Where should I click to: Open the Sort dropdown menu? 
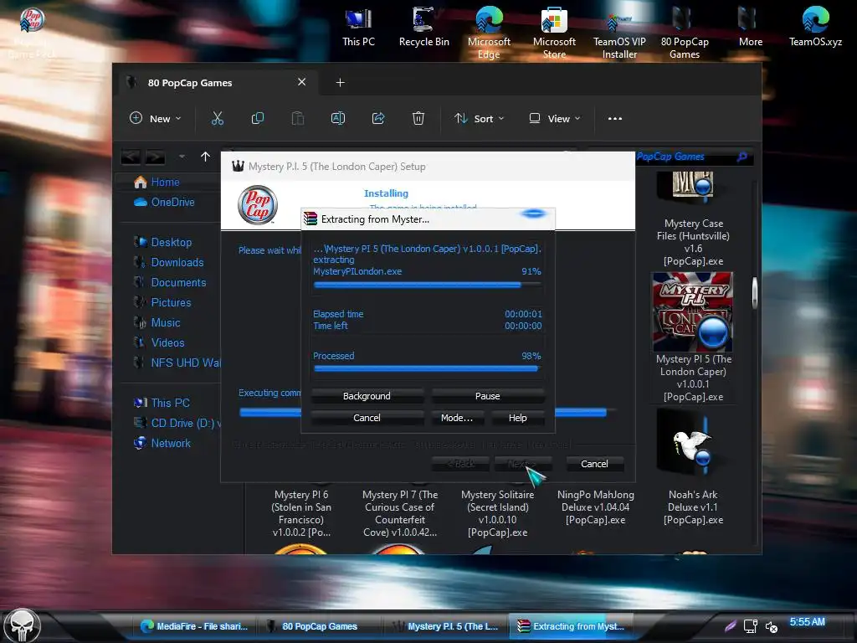pyautogui.click(x=479, y=118)
